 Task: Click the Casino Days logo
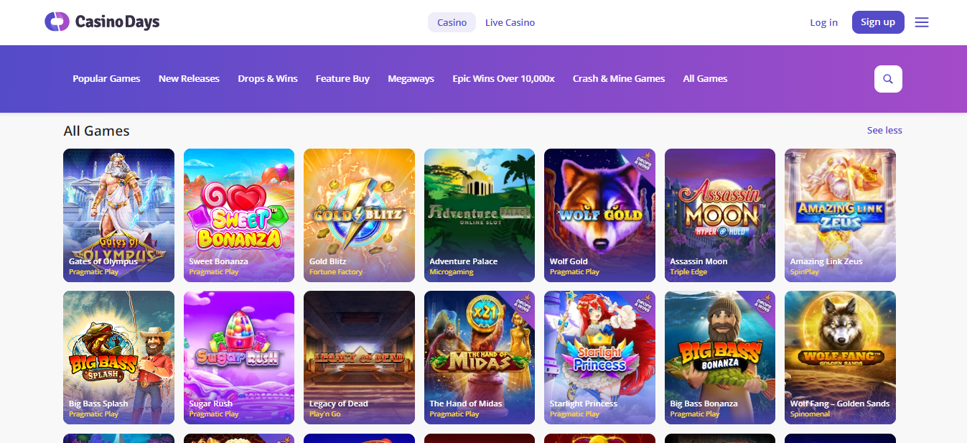[x=102, y=22]
